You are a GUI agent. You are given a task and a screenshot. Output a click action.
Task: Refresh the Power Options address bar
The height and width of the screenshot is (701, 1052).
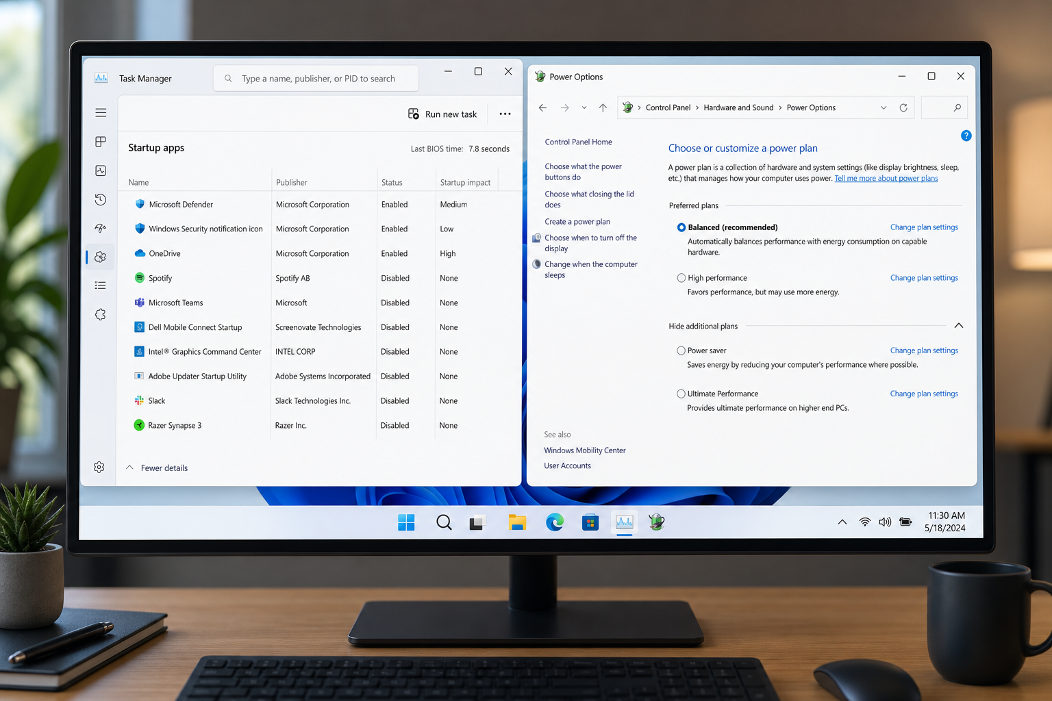903,107
